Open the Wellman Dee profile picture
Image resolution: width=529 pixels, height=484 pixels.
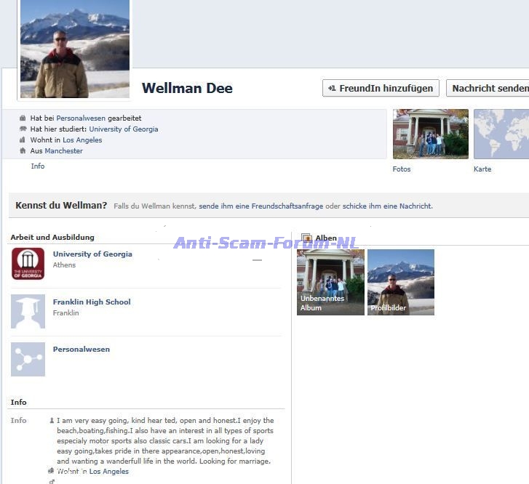[x=74, y=49]
